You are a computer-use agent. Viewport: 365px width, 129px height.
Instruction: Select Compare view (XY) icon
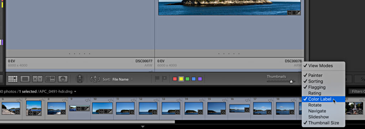(x=37, y=79)
